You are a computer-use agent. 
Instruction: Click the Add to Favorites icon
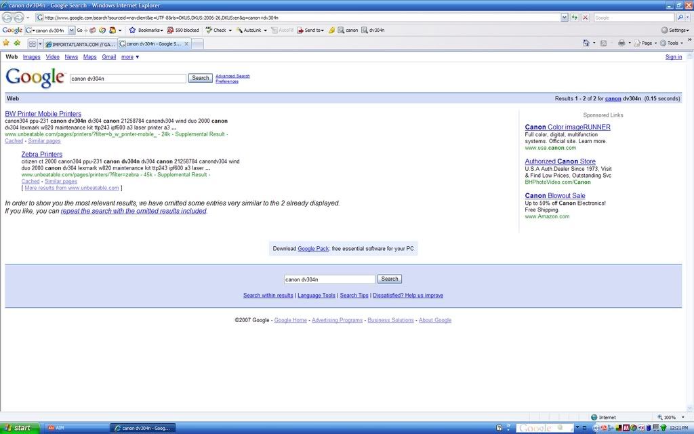(17, 43)
